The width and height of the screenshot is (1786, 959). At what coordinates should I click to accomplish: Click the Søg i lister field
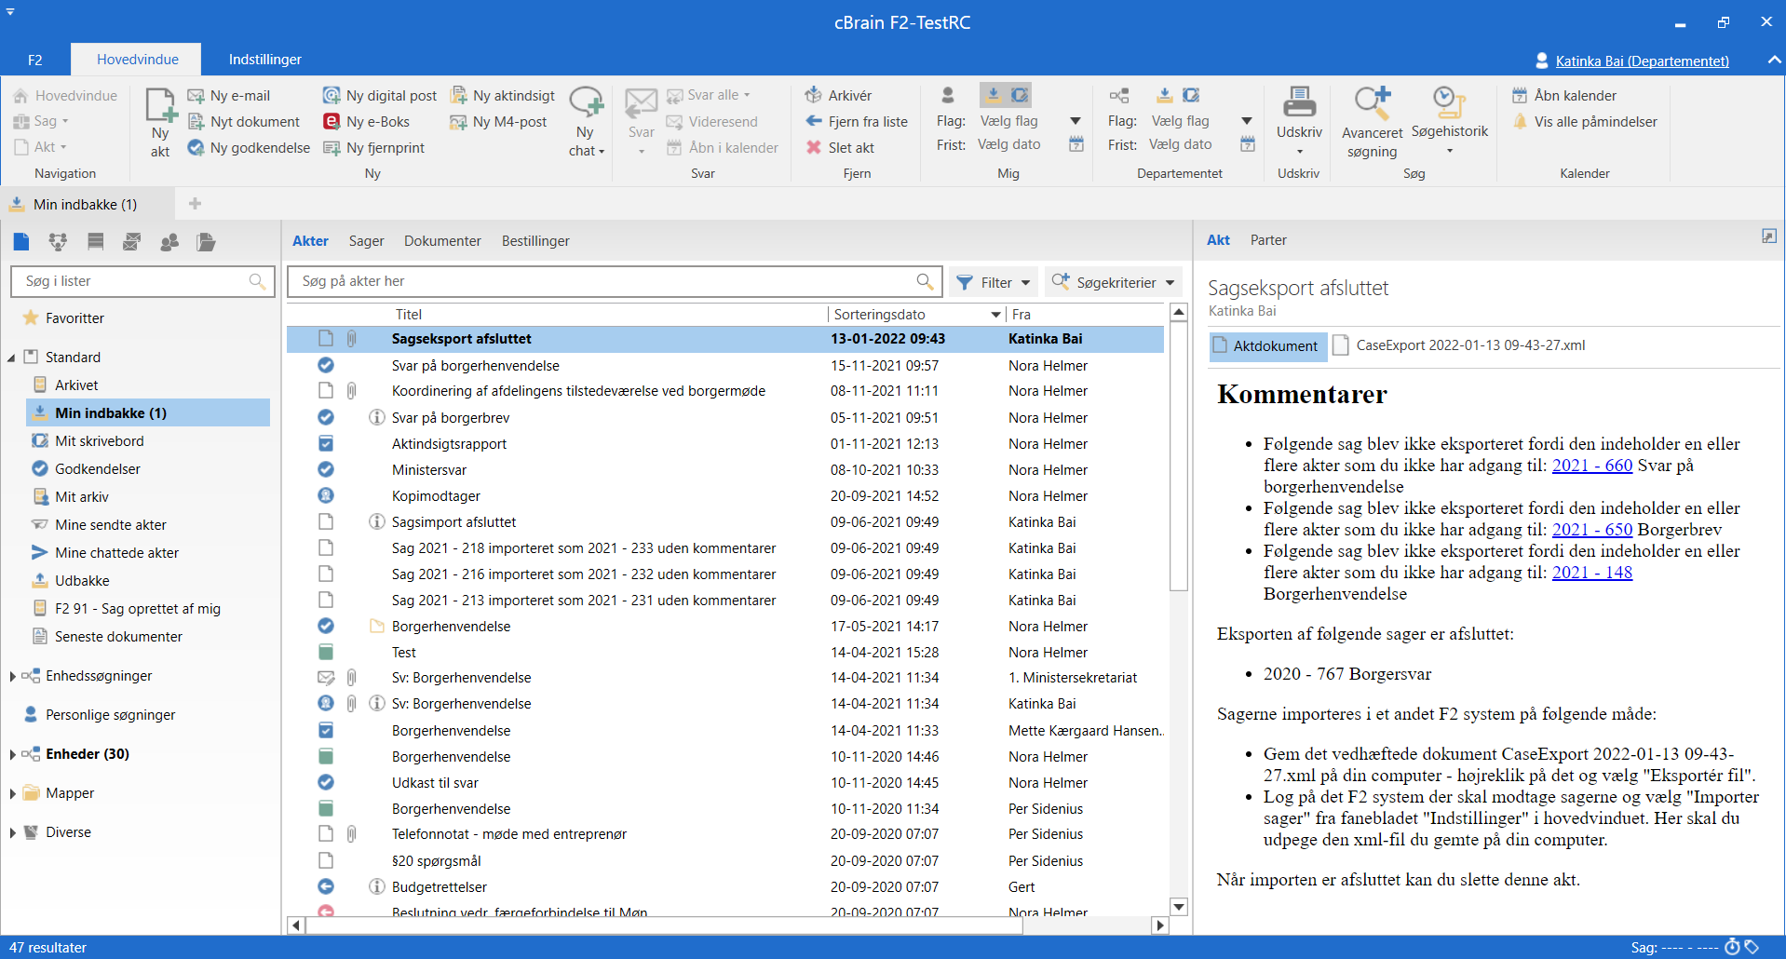click(x=142, y=281)
